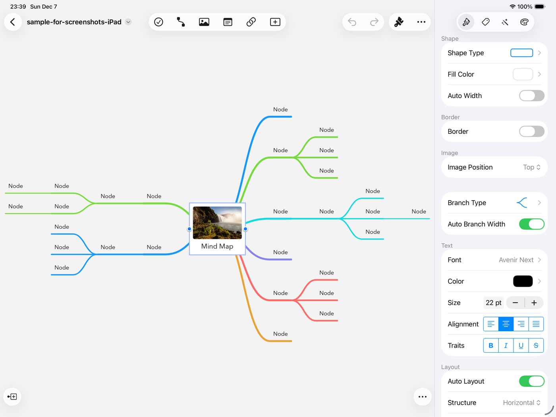The height and width of the screenshot is (417, 556).
Task: Undo the last action
Action: tap(352, 22)
